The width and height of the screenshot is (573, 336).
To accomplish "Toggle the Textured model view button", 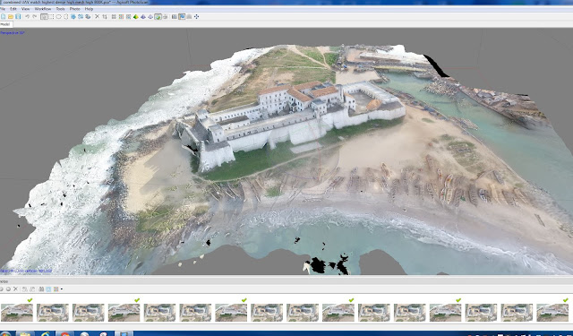I will [x=158, y=17].
